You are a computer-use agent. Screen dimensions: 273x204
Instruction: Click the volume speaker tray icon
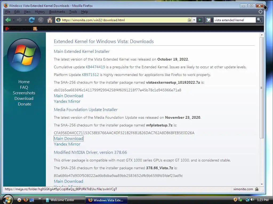point(252,200)
